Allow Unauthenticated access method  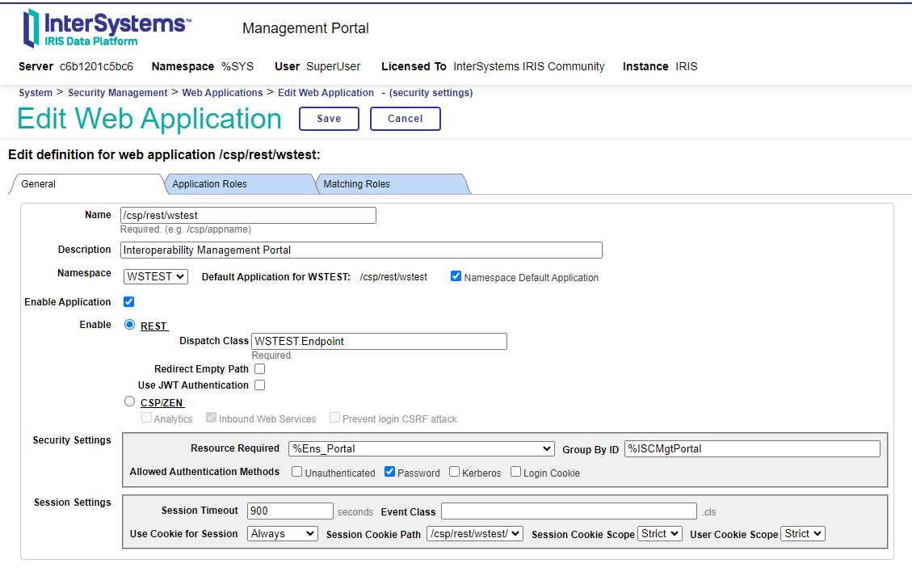pos(296,472)
